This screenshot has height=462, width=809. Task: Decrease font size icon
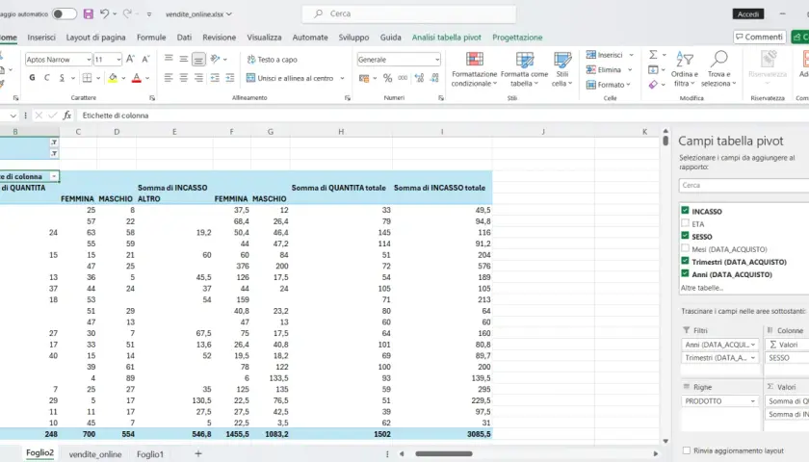146,60
